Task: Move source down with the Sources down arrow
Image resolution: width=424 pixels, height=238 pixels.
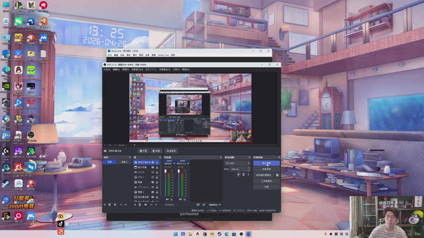Action: [156, 205]
